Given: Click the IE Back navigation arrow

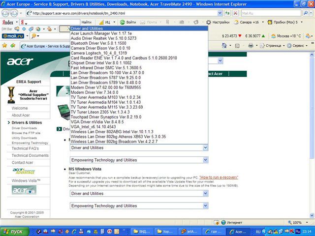Looking at the screenshot, I should (x=6, y=13).
